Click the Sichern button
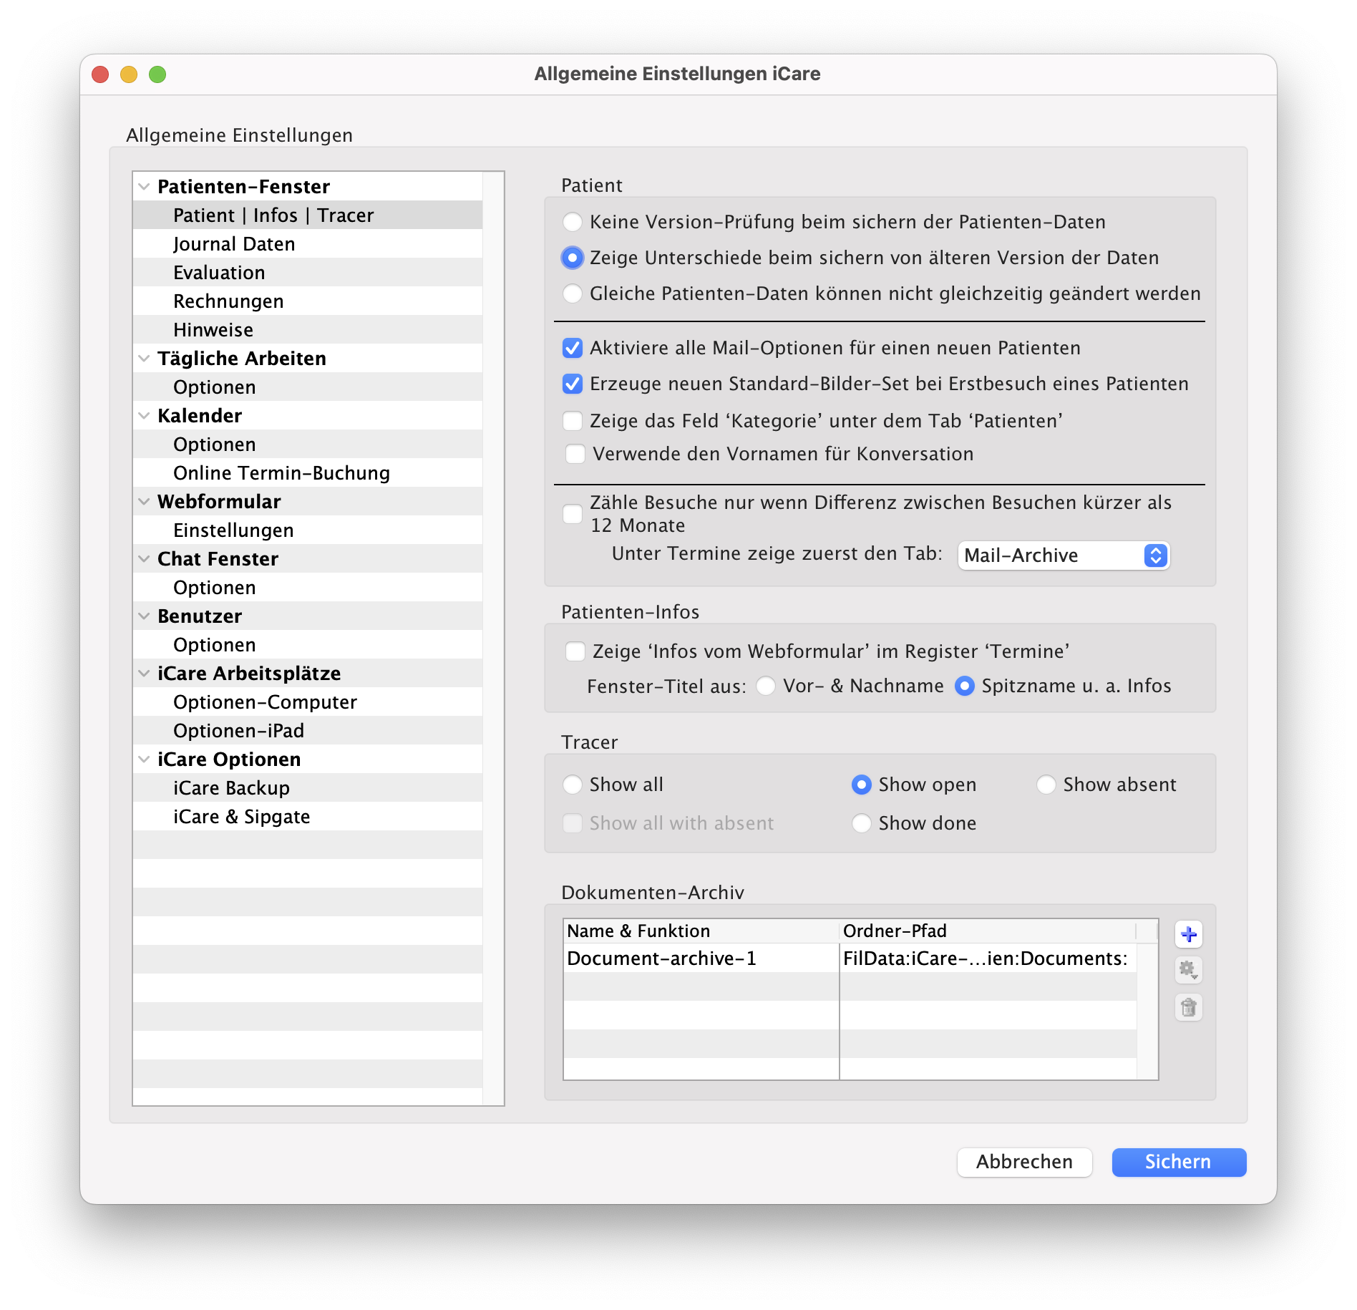Viewport: 1357px width, 1310px height. pos(1178,1162)
